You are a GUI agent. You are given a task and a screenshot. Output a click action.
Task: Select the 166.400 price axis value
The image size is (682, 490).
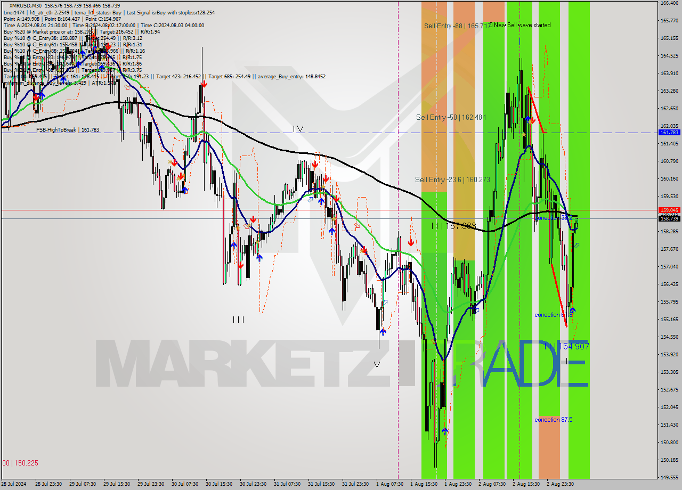[x=669, y=3]
